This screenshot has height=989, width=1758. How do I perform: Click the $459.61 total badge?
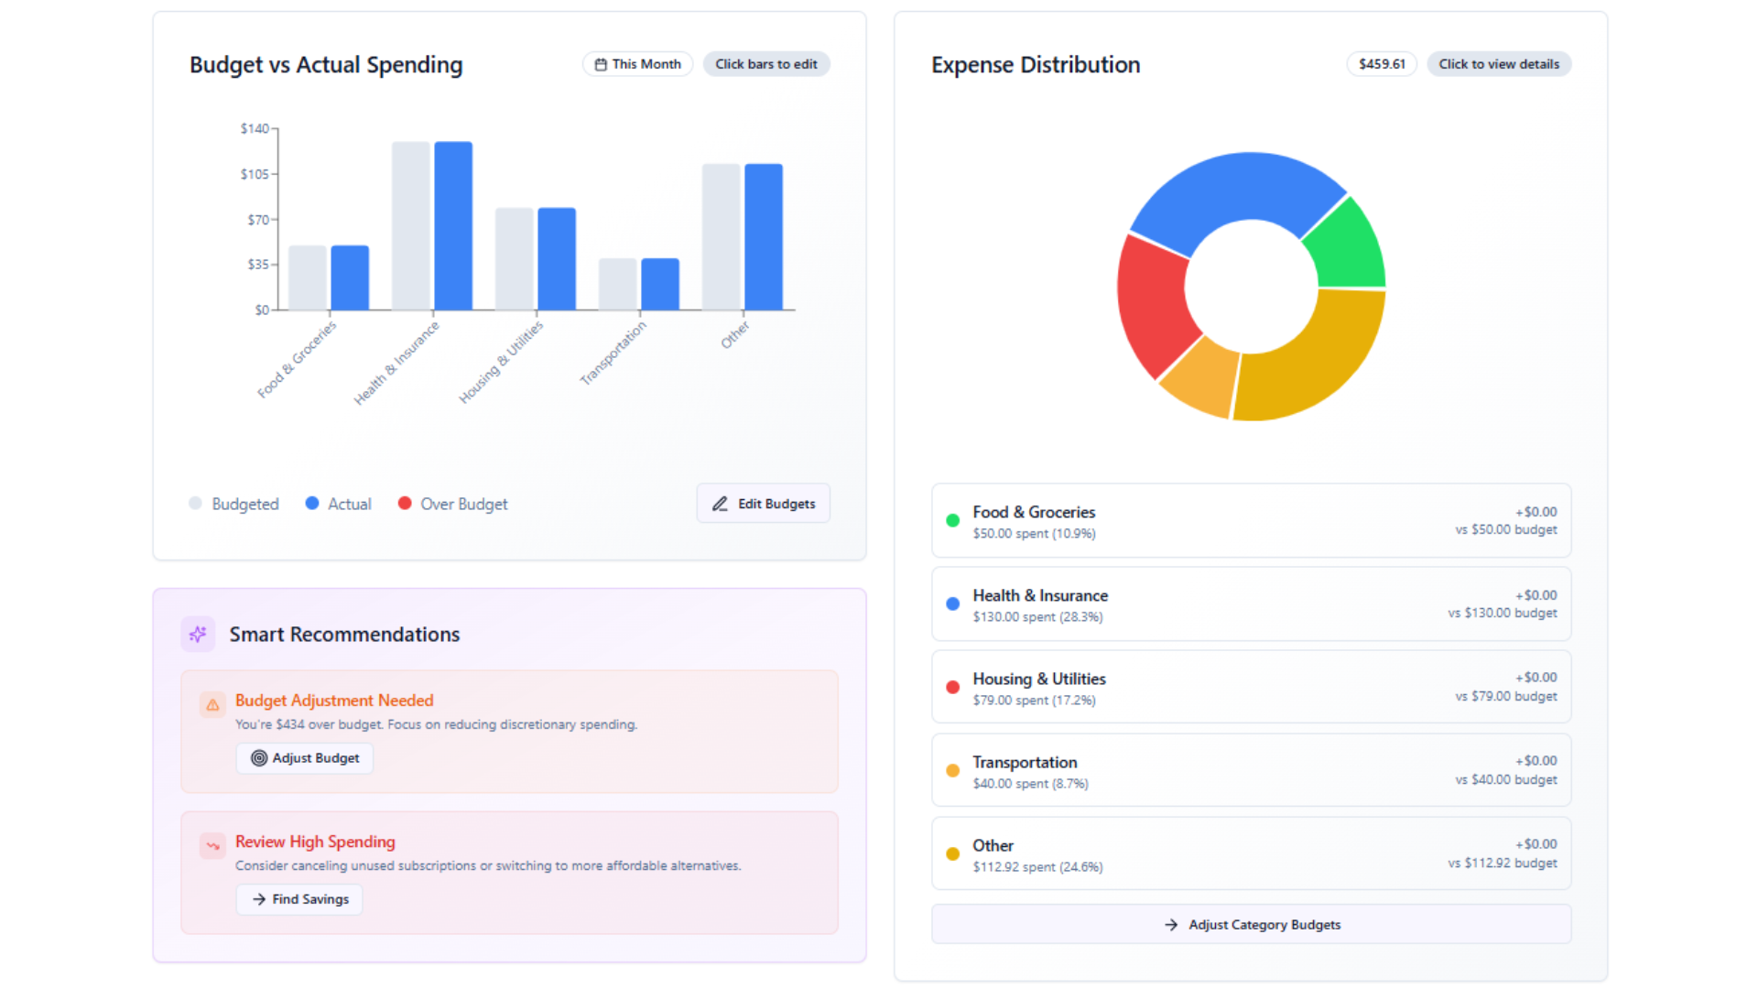(1382, 64)
